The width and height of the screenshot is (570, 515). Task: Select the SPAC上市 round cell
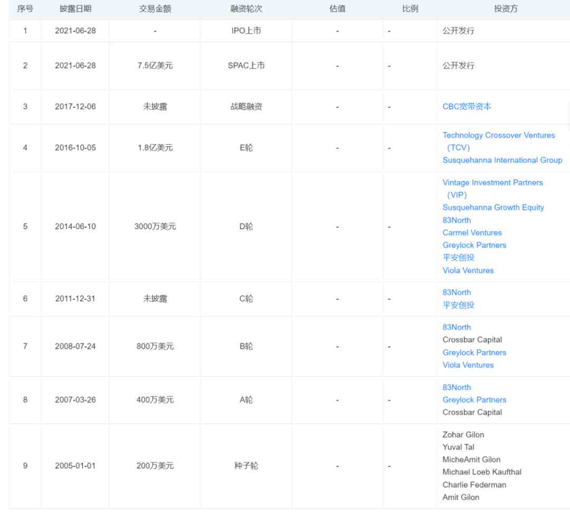pos(246,65)
